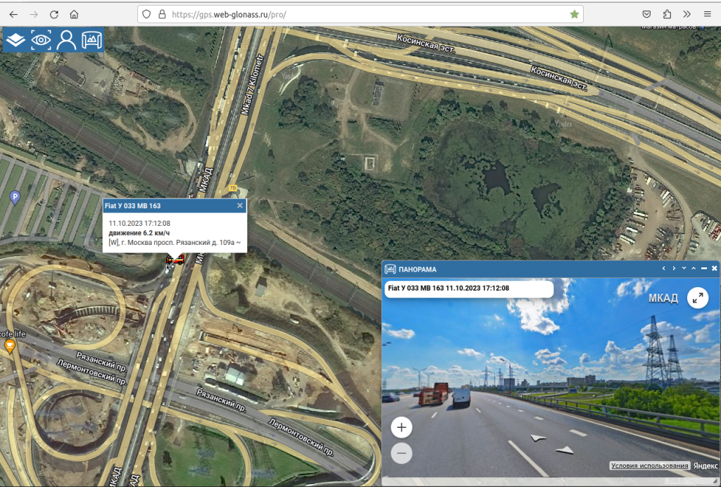721x487 pixels.
Task: Open the browser extensions menu
Action: coord(667,14)
